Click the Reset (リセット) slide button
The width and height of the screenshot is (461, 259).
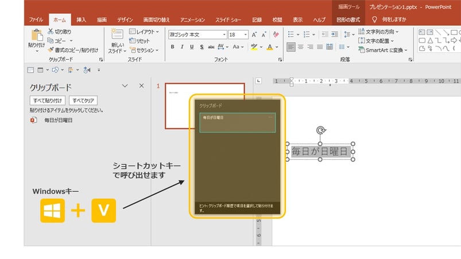click(140, 41)
